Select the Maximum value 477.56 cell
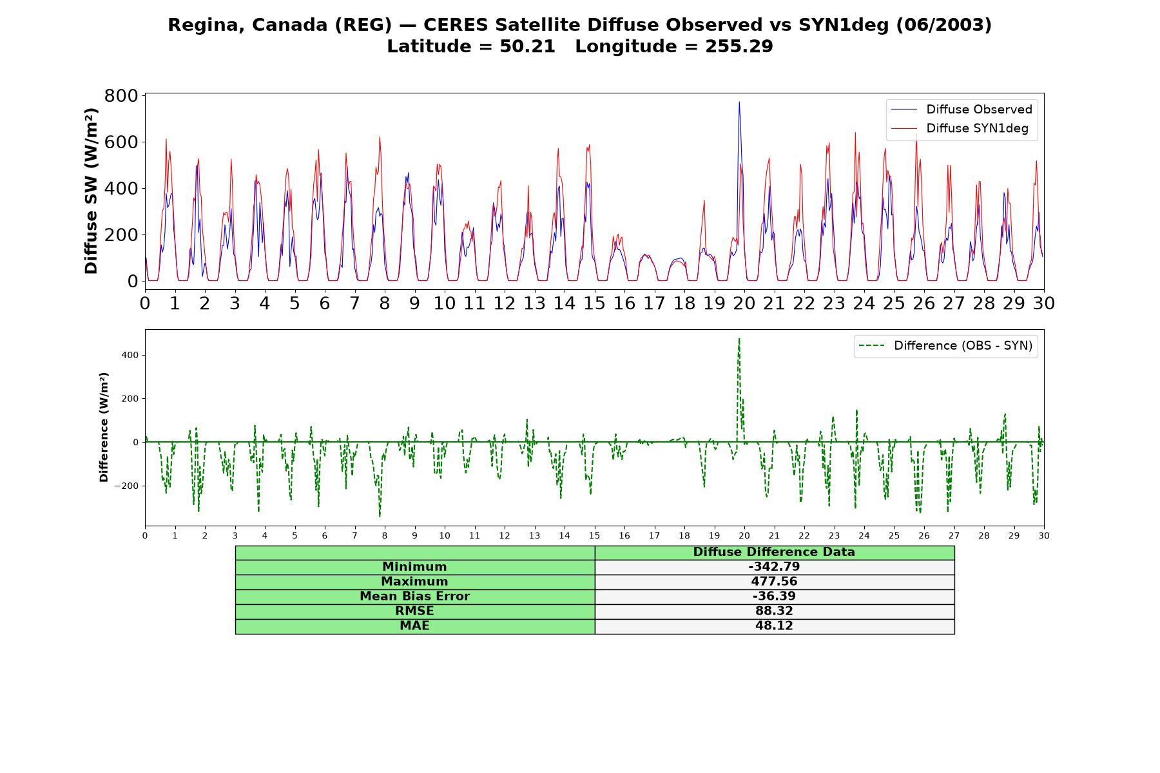Screen dimensions: 1160x773 pos(774,582)
